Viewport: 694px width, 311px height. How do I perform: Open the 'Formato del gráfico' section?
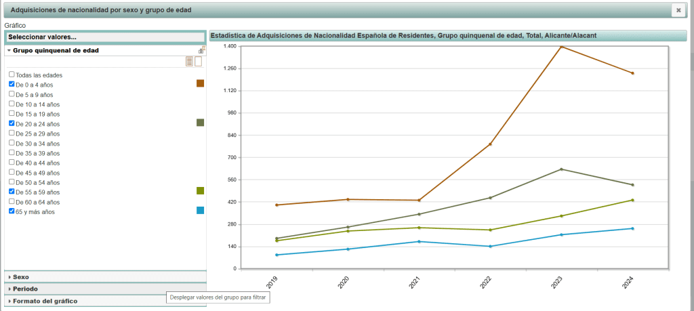pyautogui.click(x=45, y=301)
